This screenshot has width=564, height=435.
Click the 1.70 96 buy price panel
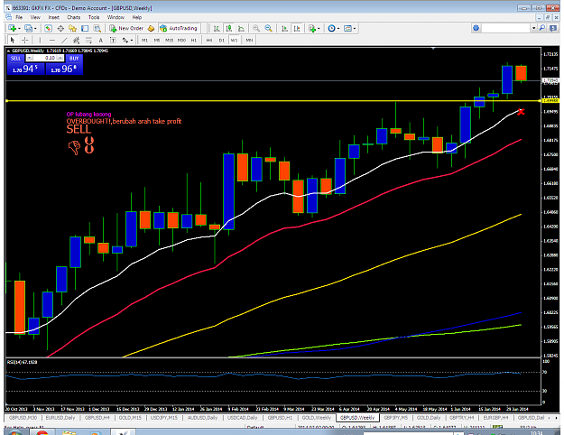click(x=64, y=69)
